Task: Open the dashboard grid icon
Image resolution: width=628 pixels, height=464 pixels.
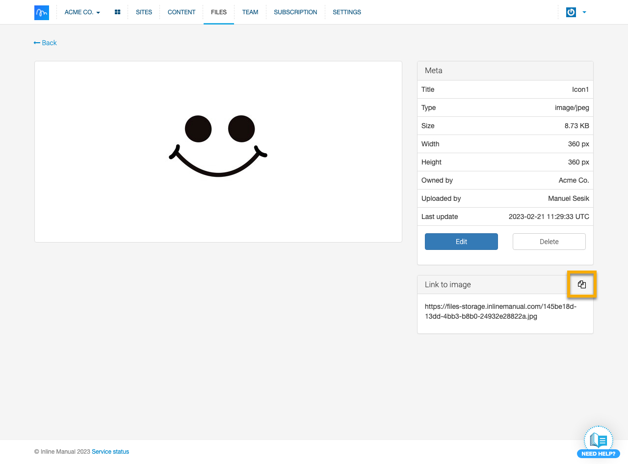Action: click(117, 12)
